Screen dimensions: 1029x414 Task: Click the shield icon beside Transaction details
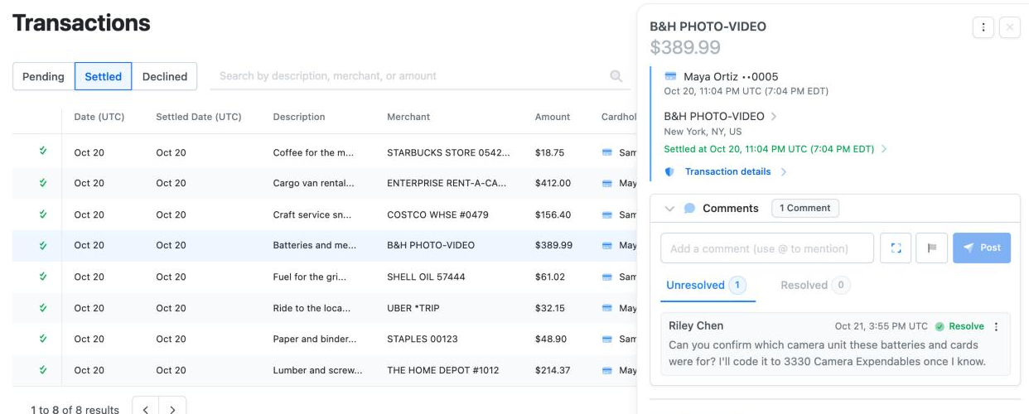(x=669, y=171)
